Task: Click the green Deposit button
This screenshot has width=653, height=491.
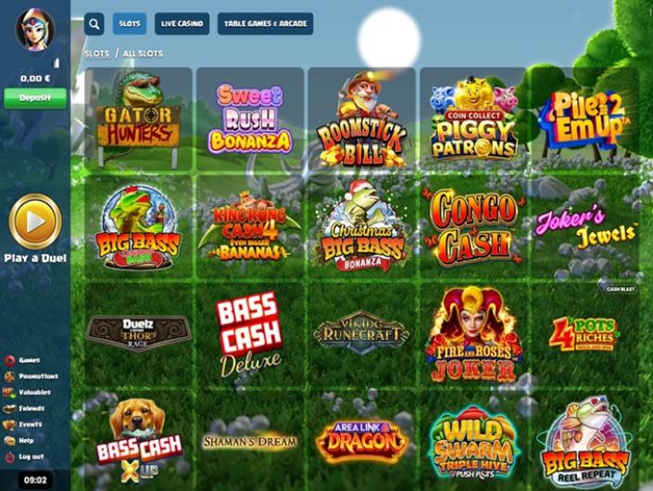Action: click(x=35, y=98)
